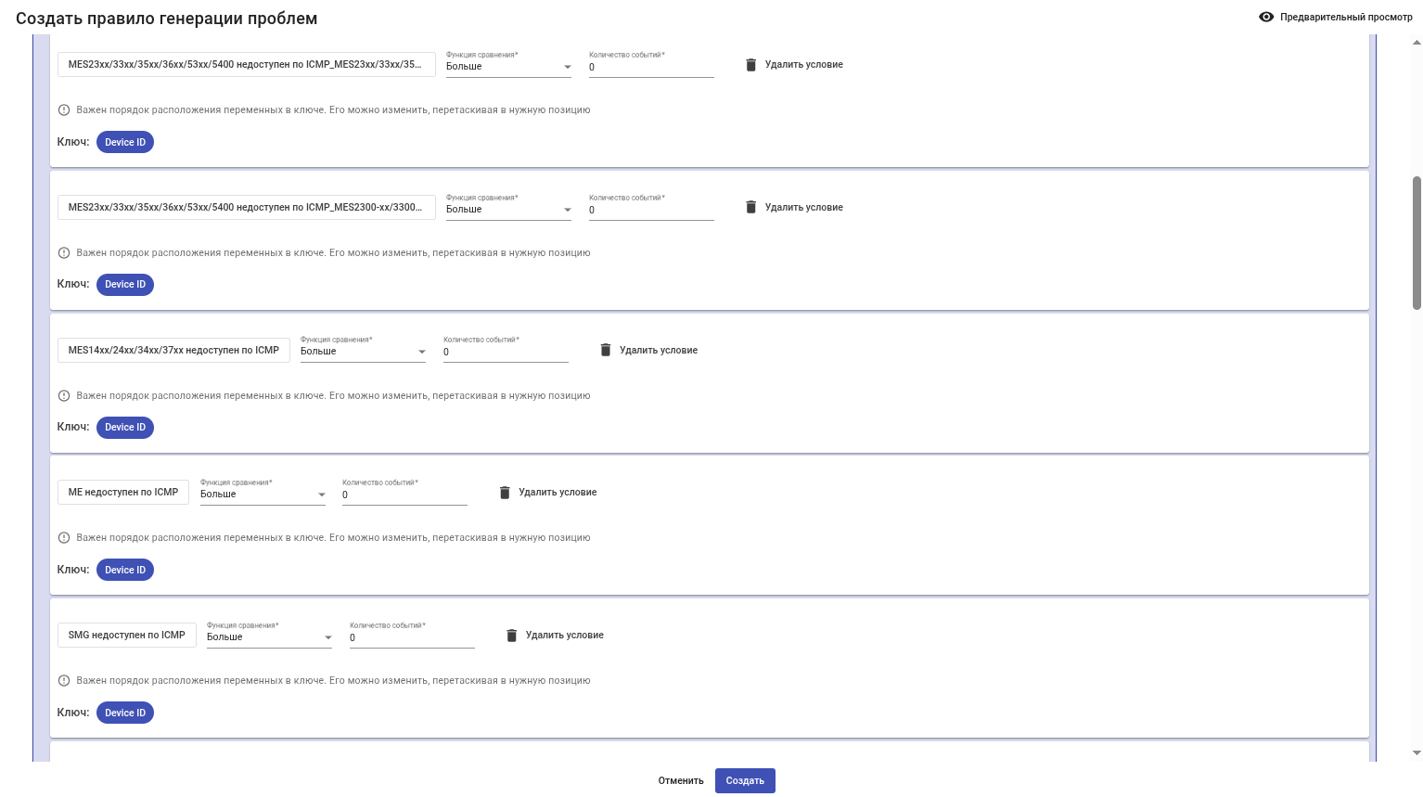Click the eye icon for preview
The width and height of the screenshot is (1423, 797).
point(1265,17)
